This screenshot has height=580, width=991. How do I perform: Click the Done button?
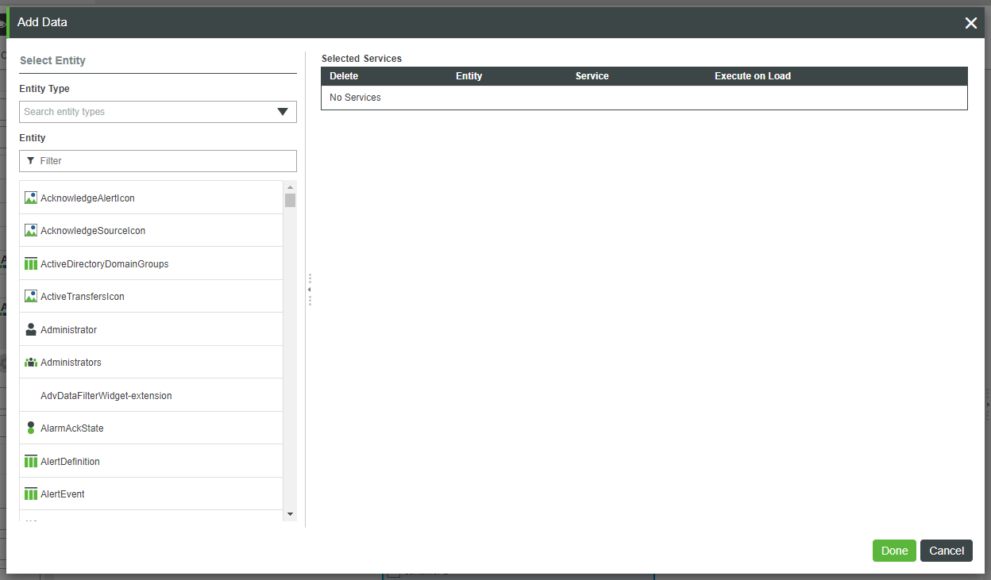(894, 551)
